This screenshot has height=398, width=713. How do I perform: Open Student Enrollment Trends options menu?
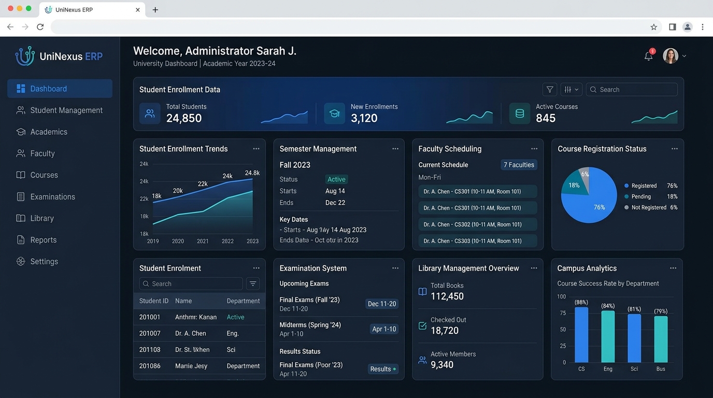(x=256, y=149)
